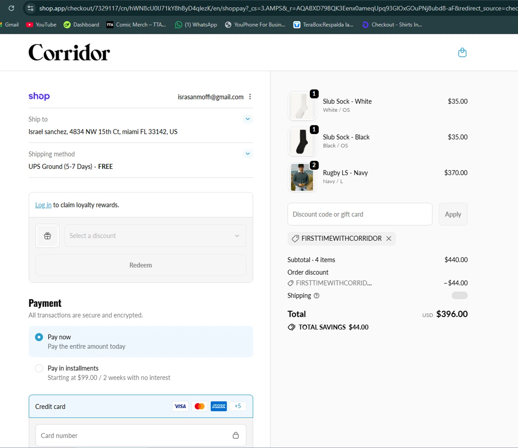Open the WhatsApp bookmark
The height and width of the screenshot is (448, 518).
196,25
